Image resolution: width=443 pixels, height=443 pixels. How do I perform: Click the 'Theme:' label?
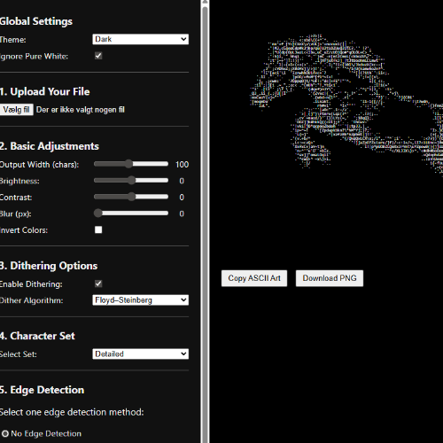click(12, 40)
